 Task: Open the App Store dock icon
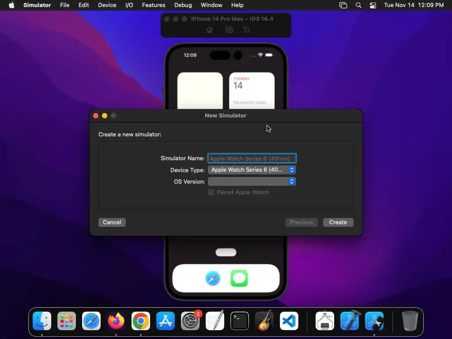pyautogui.click(x=166, y=321)
